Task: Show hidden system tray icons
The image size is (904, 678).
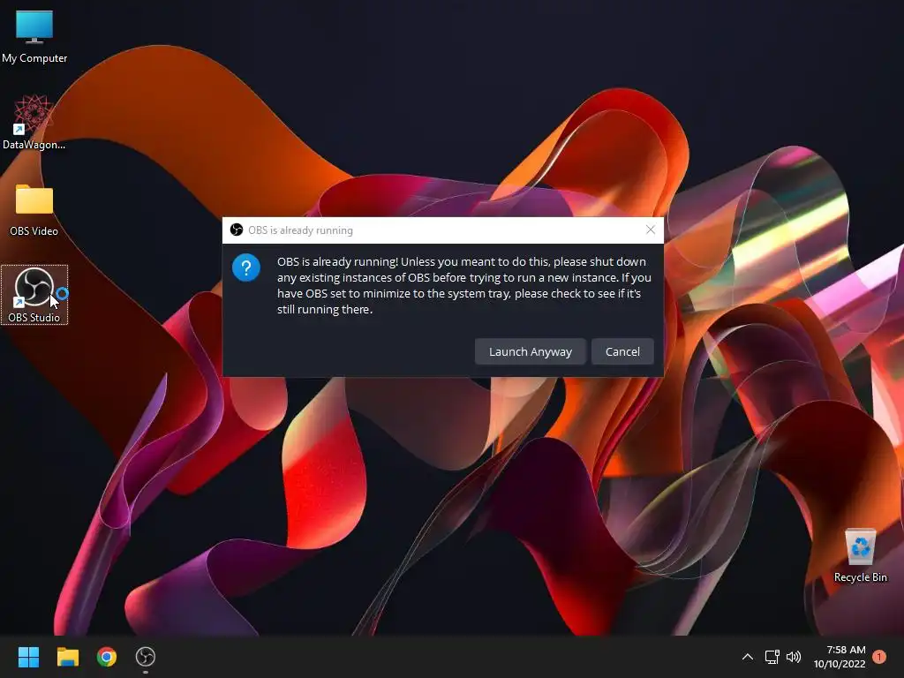Action: point(747,657)
